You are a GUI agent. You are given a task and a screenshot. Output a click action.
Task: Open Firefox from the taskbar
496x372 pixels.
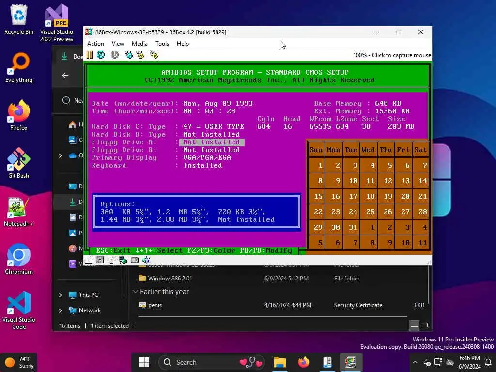(x=304, y=362)
